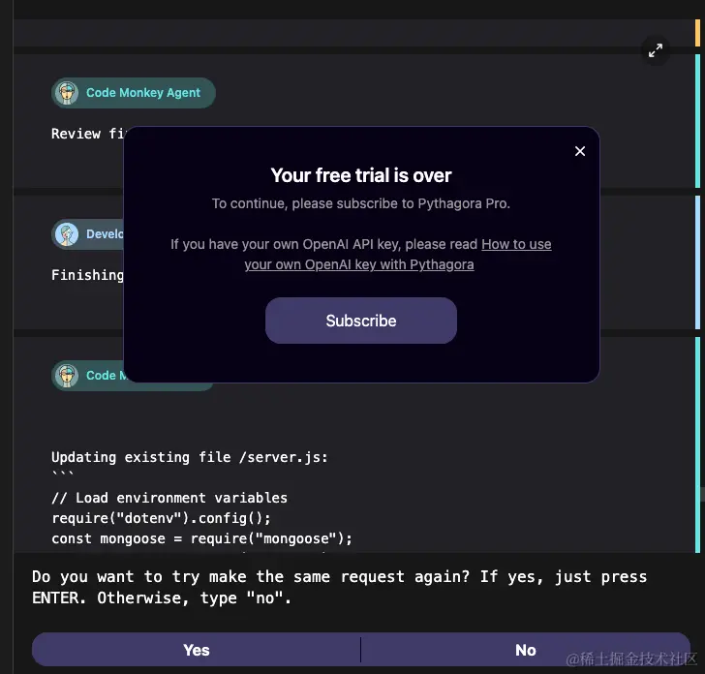Click '// Load environment variables' comment line
The width and height of the screenshot is (705, 674).
click(169, 498)
